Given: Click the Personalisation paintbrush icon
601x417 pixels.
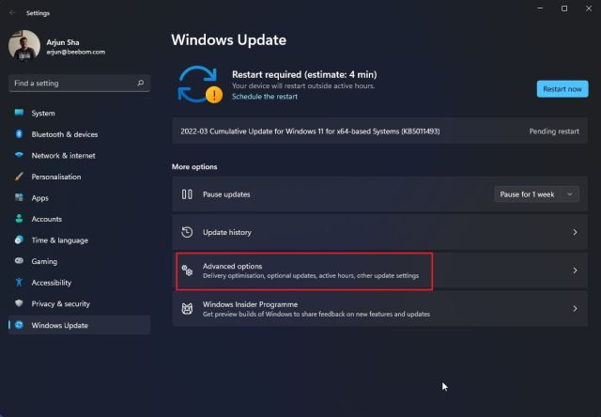Looking at the screenshot, I should tap(19, 177).
